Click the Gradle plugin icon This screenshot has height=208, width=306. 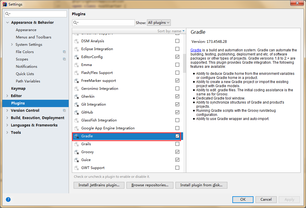point(77,136)
